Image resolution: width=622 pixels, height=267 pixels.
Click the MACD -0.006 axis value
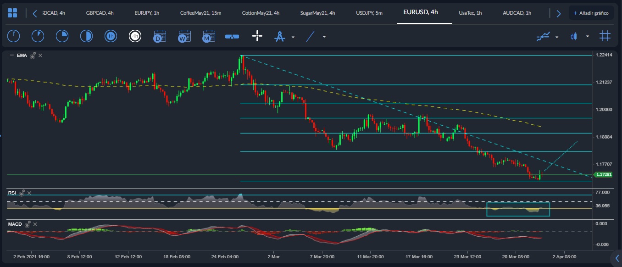click(601, 244)
